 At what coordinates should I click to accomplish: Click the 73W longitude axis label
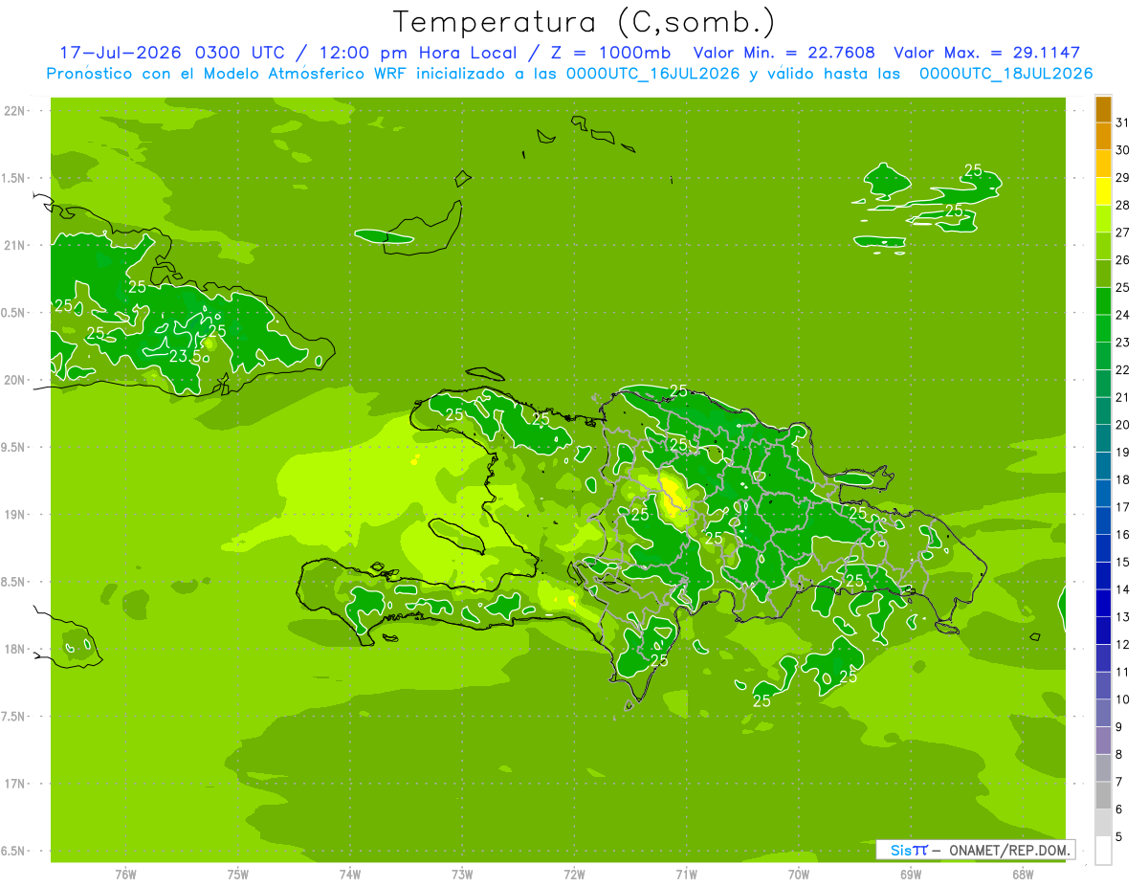(x=462, y=874)
